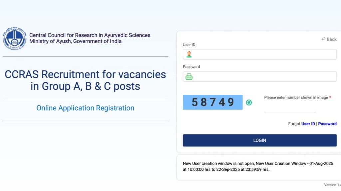Click the 'User ID' field label

[x=189, y=45]
